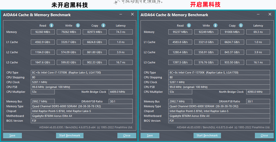Close the right AIDA64 window via X
The width and height of the screenshot is (276, 142).
point(270,14)
